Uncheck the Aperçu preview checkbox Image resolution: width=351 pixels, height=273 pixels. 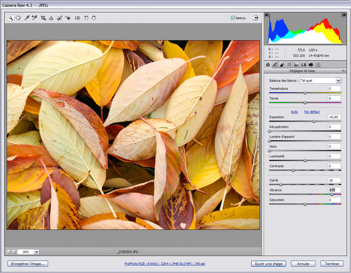click(233, 18)
